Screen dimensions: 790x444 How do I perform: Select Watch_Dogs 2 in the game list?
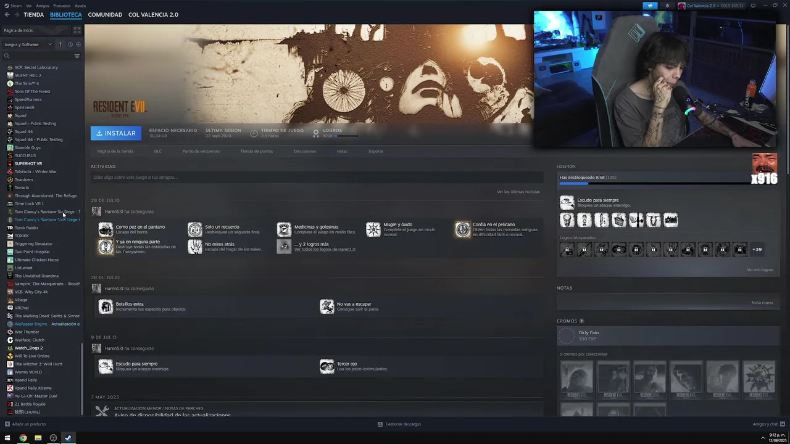click(28, 348)
